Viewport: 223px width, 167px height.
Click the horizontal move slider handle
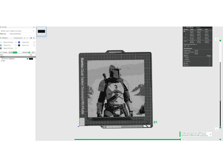180,139
